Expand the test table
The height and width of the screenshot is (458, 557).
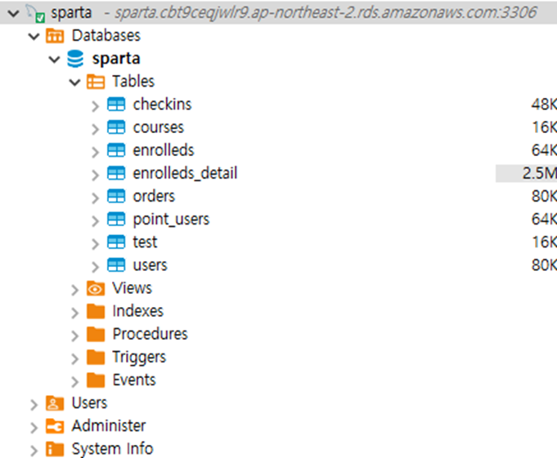coord(95,244)
